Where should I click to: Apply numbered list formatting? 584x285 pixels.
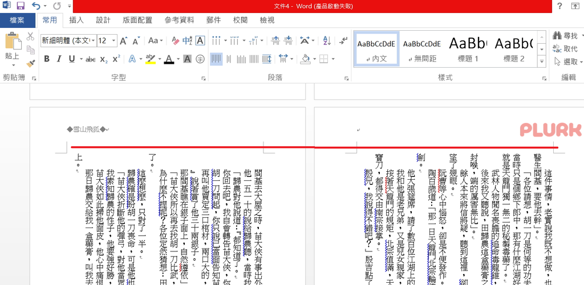point(234,40)
